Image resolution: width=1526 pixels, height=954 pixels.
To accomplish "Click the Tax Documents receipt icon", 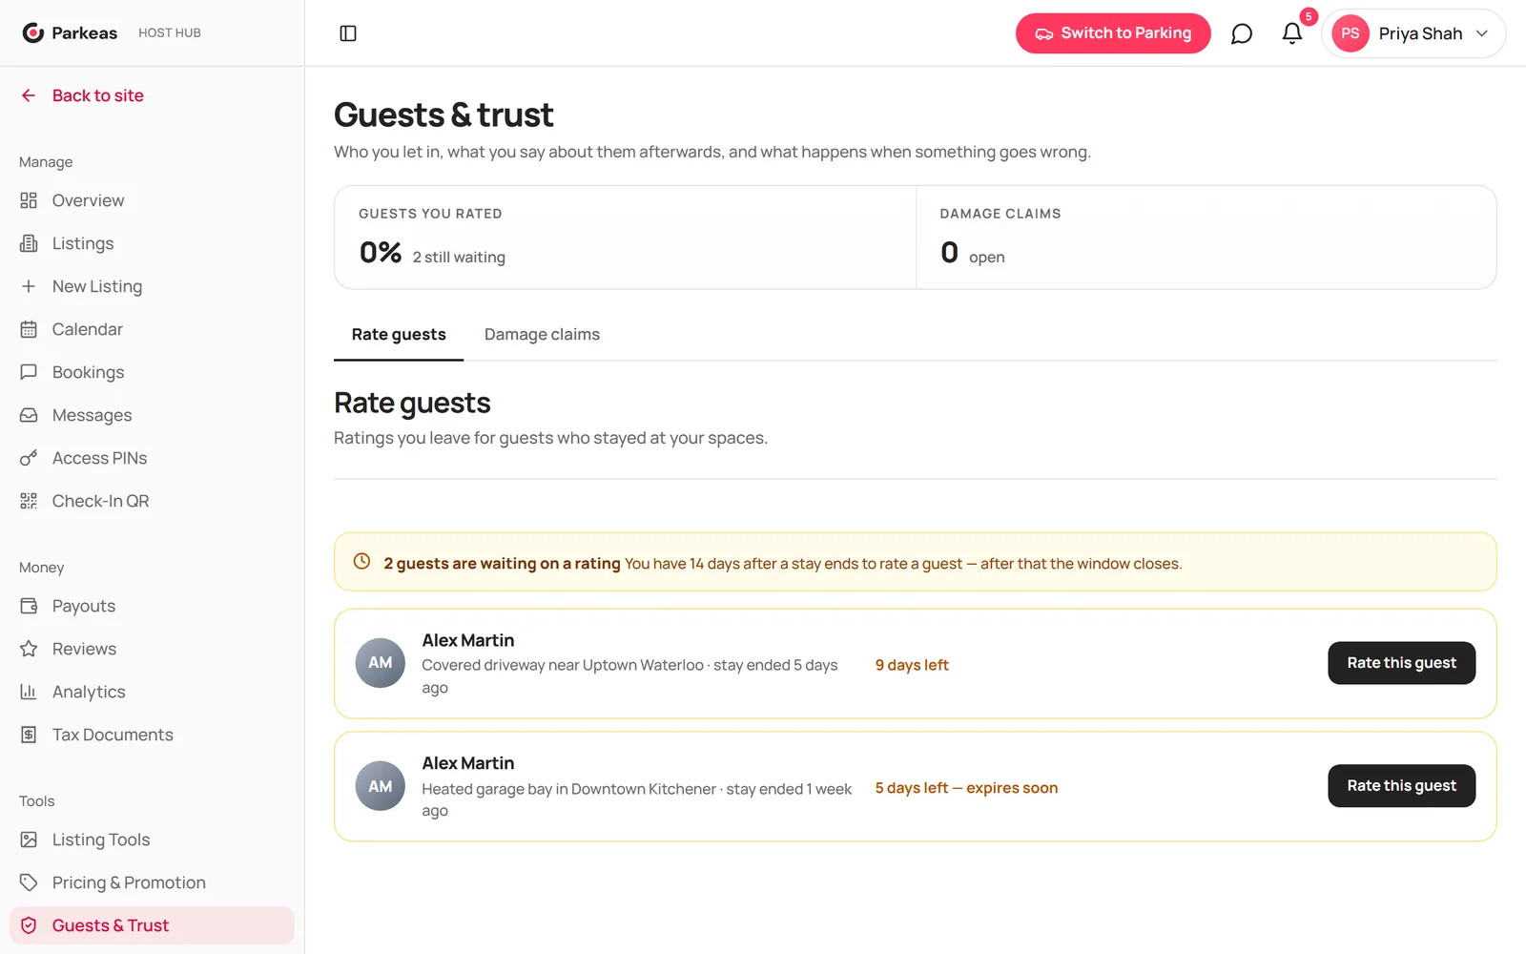I will [29, 735].
